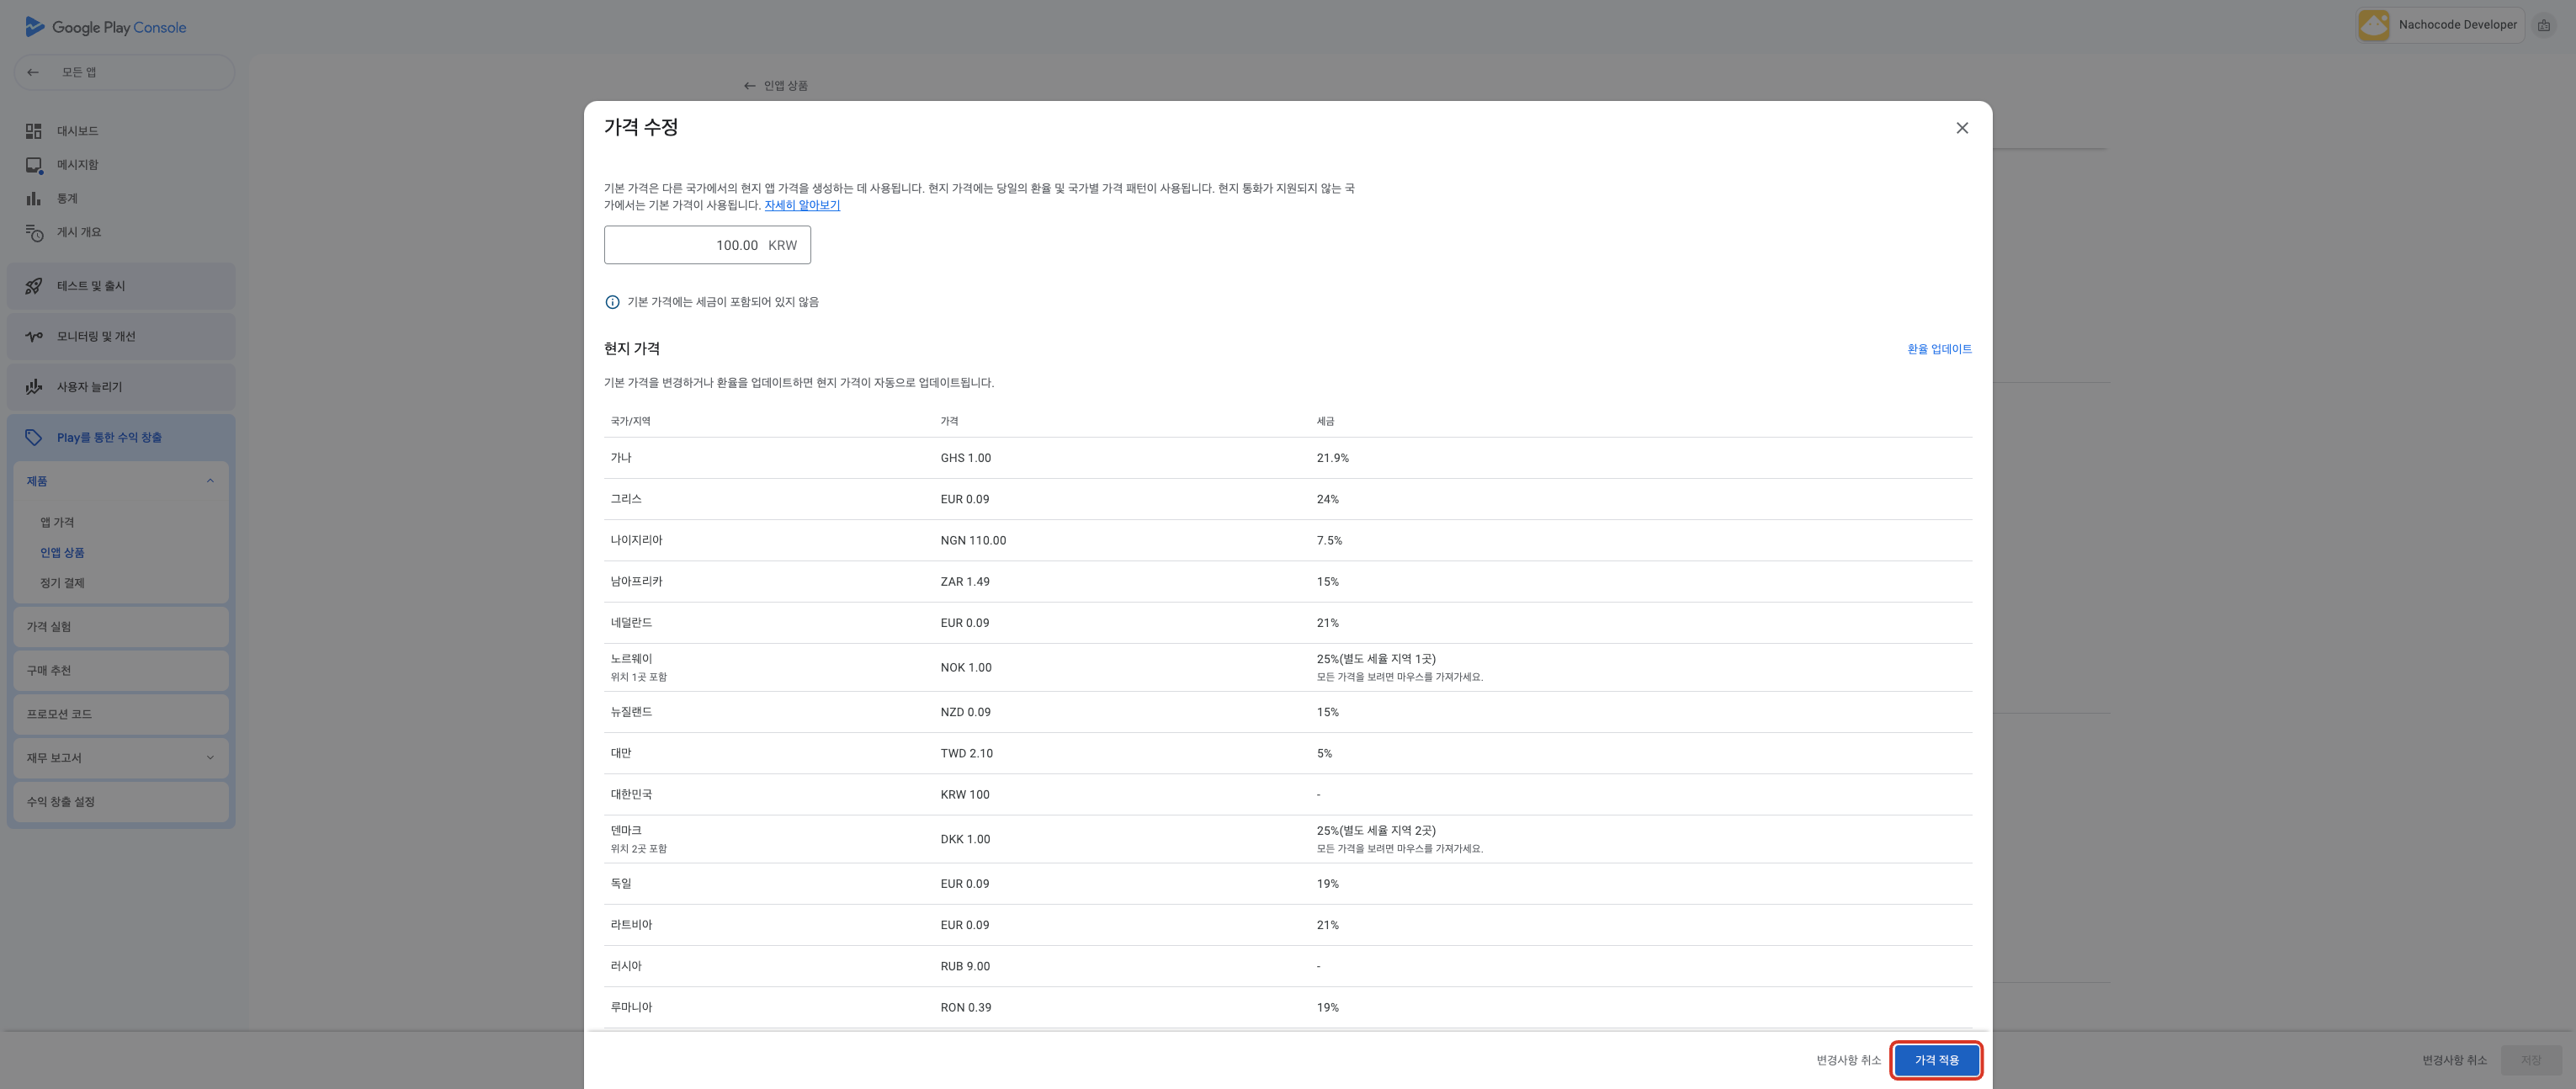This screenshot has width=2576, height=1089.
Task: Click the Learn more link
Action: [x=802, y=205]
